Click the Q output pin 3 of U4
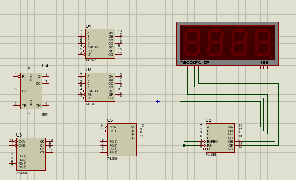Image resolution: width=296 pixels, height=180 pixels. coord(46,76)
